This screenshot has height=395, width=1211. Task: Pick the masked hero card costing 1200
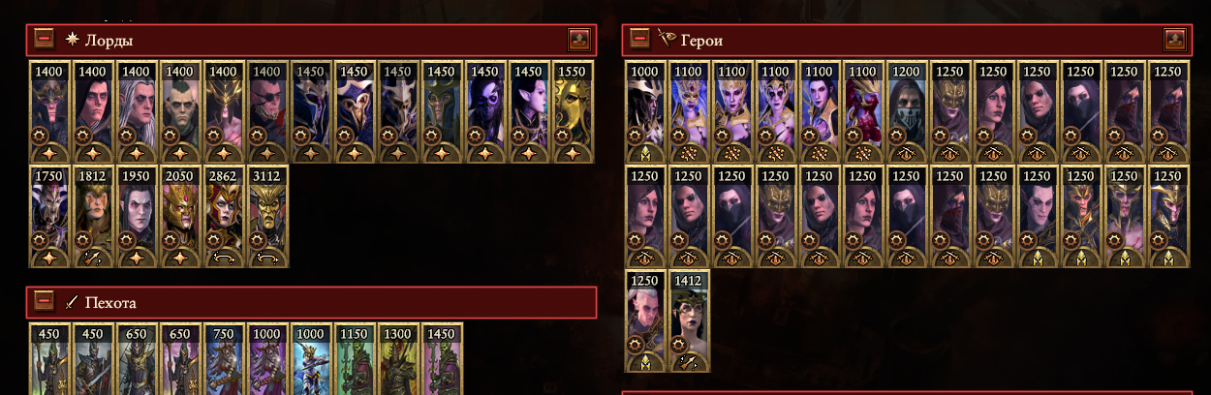[x=908, y=111]
